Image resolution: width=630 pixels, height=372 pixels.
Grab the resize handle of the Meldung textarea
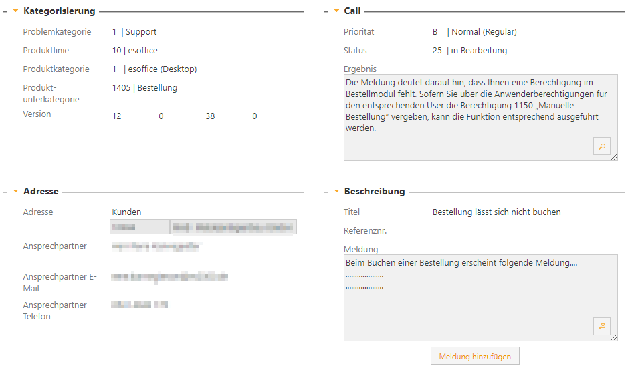tap(614, 337)
